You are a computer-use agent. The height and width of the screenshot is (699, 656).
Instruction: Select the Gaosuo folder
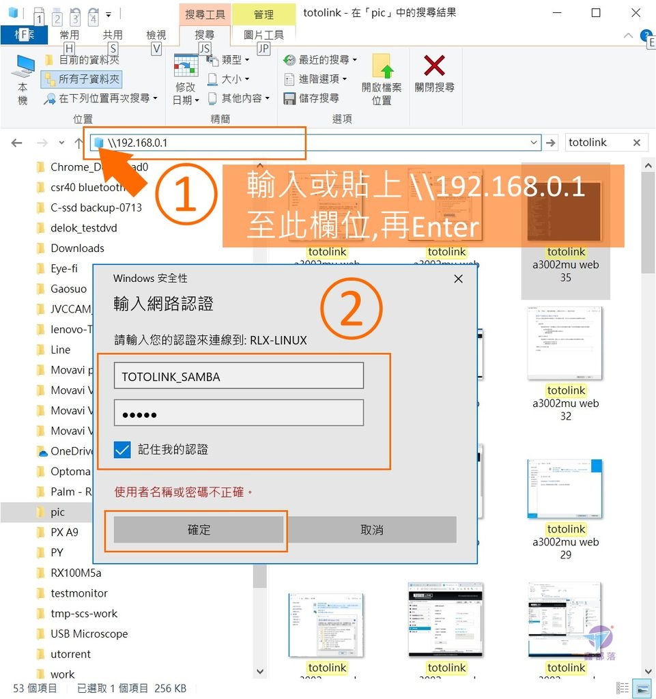point(61,289)
